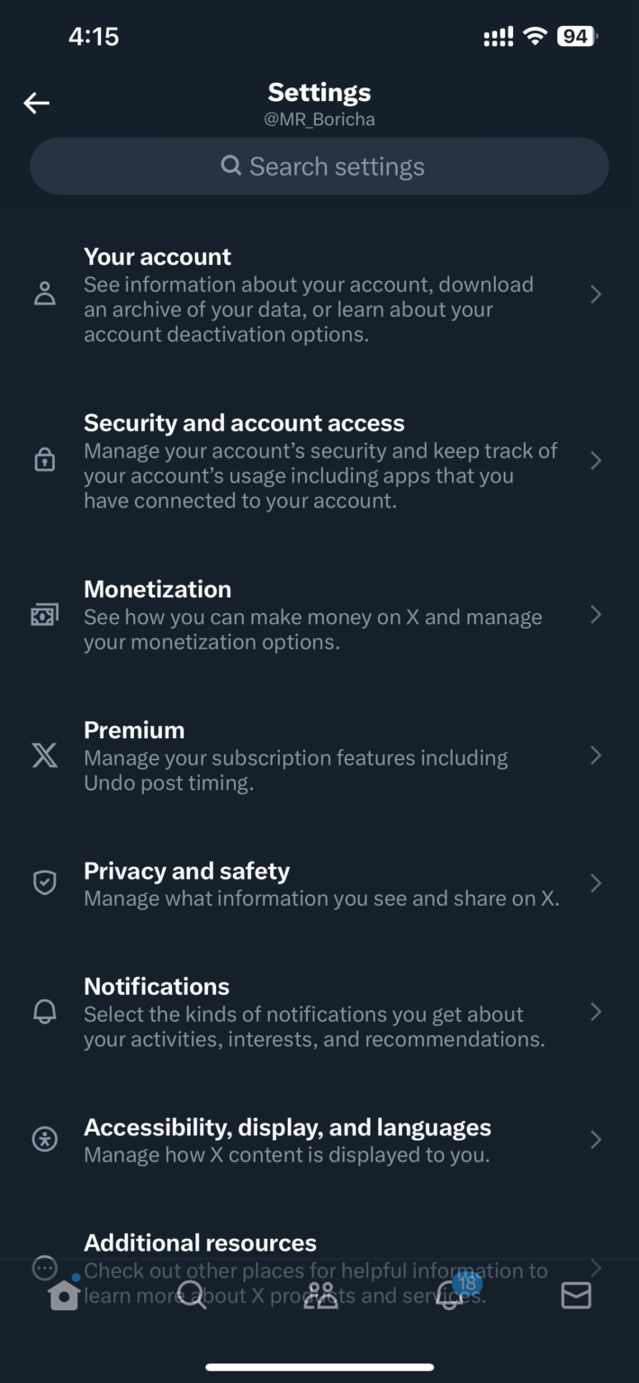Tap the Your account person icon
This screenshot has width=639, height=1383.
(x=44, y=294)
